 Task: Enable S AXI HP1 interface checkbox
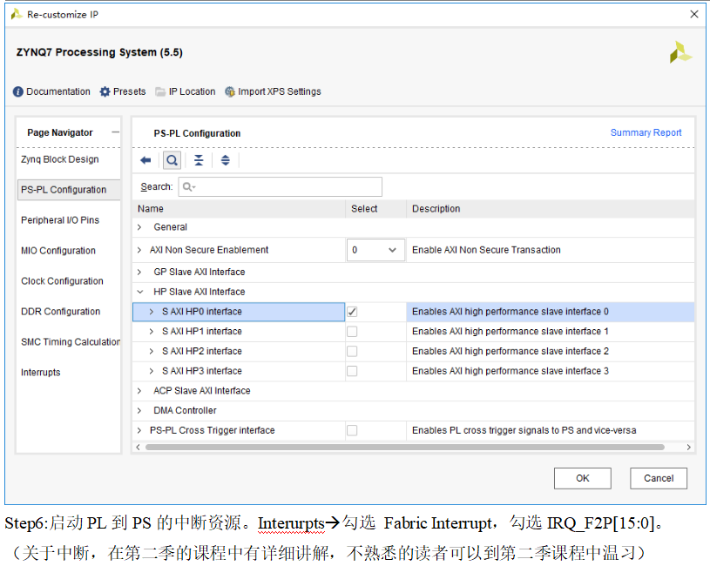352,332
